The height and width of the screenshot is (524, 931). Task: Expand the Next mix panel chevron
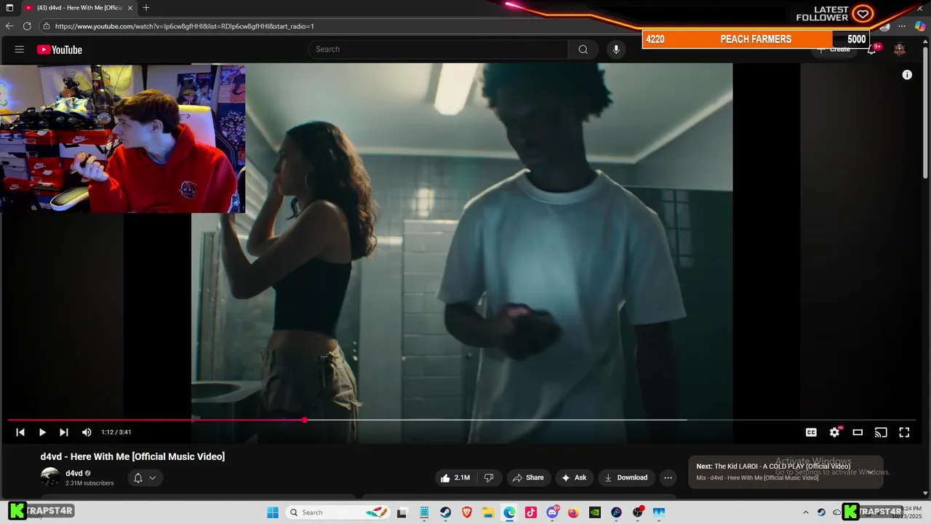(870, 472)
